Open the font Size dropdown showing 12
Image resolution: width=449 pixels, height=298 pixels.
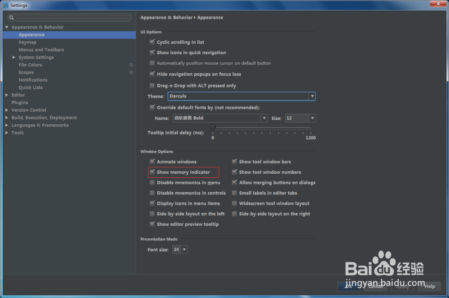tap(300, 118)
